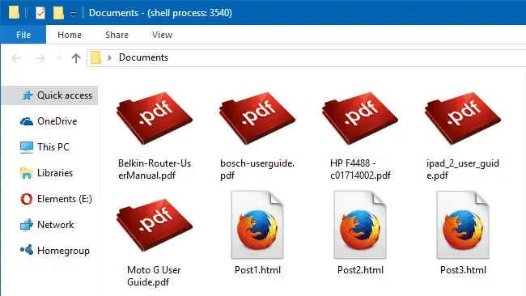This screenshot has height=296, width=526.
Task: Click the folder icon in address bar
Action: (96, 57)
